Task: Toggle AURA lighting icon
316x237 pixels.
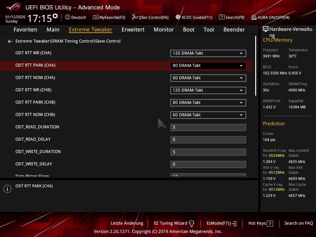Action: pos(254,17)
